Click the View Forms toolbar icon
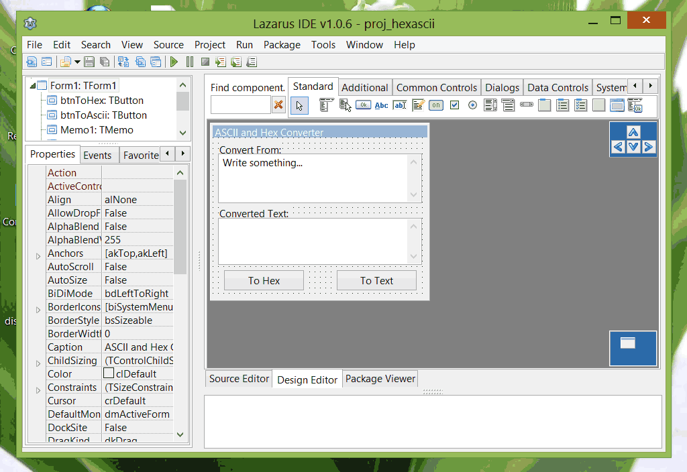This screenshot has height=472, width=687. click(156, 62)
